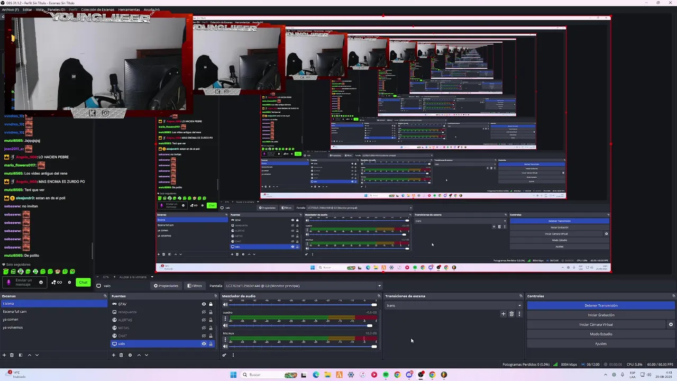Undock the Mezclador de audio panel
677x381 pixels.
point(379,296)
